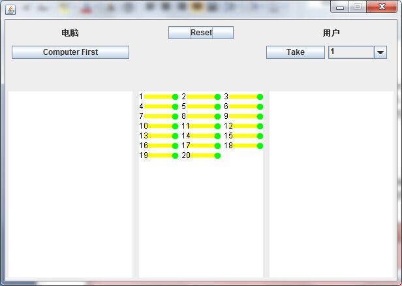Screen dimensions: 402x286
Task: Click the 用户 label
Action: click(332, 33)
